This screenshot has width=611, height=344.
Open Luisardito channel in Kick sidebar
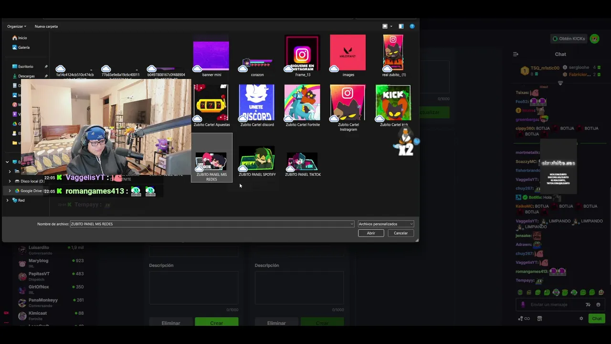(x=50, y=249)
